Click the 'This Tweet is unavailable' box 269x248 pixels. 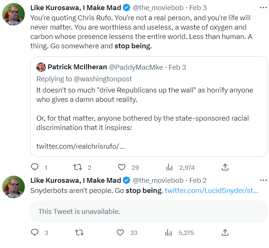[x=149, y=211]
